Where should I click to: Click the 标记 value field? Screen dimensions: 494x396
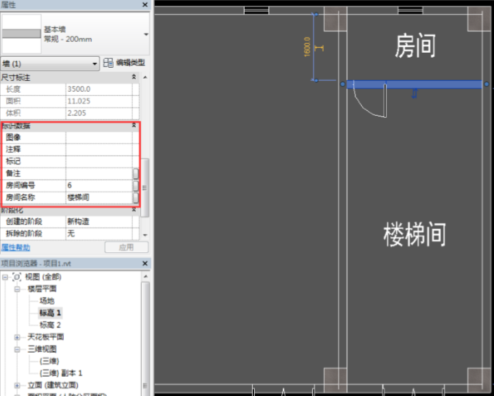(99, 161)
